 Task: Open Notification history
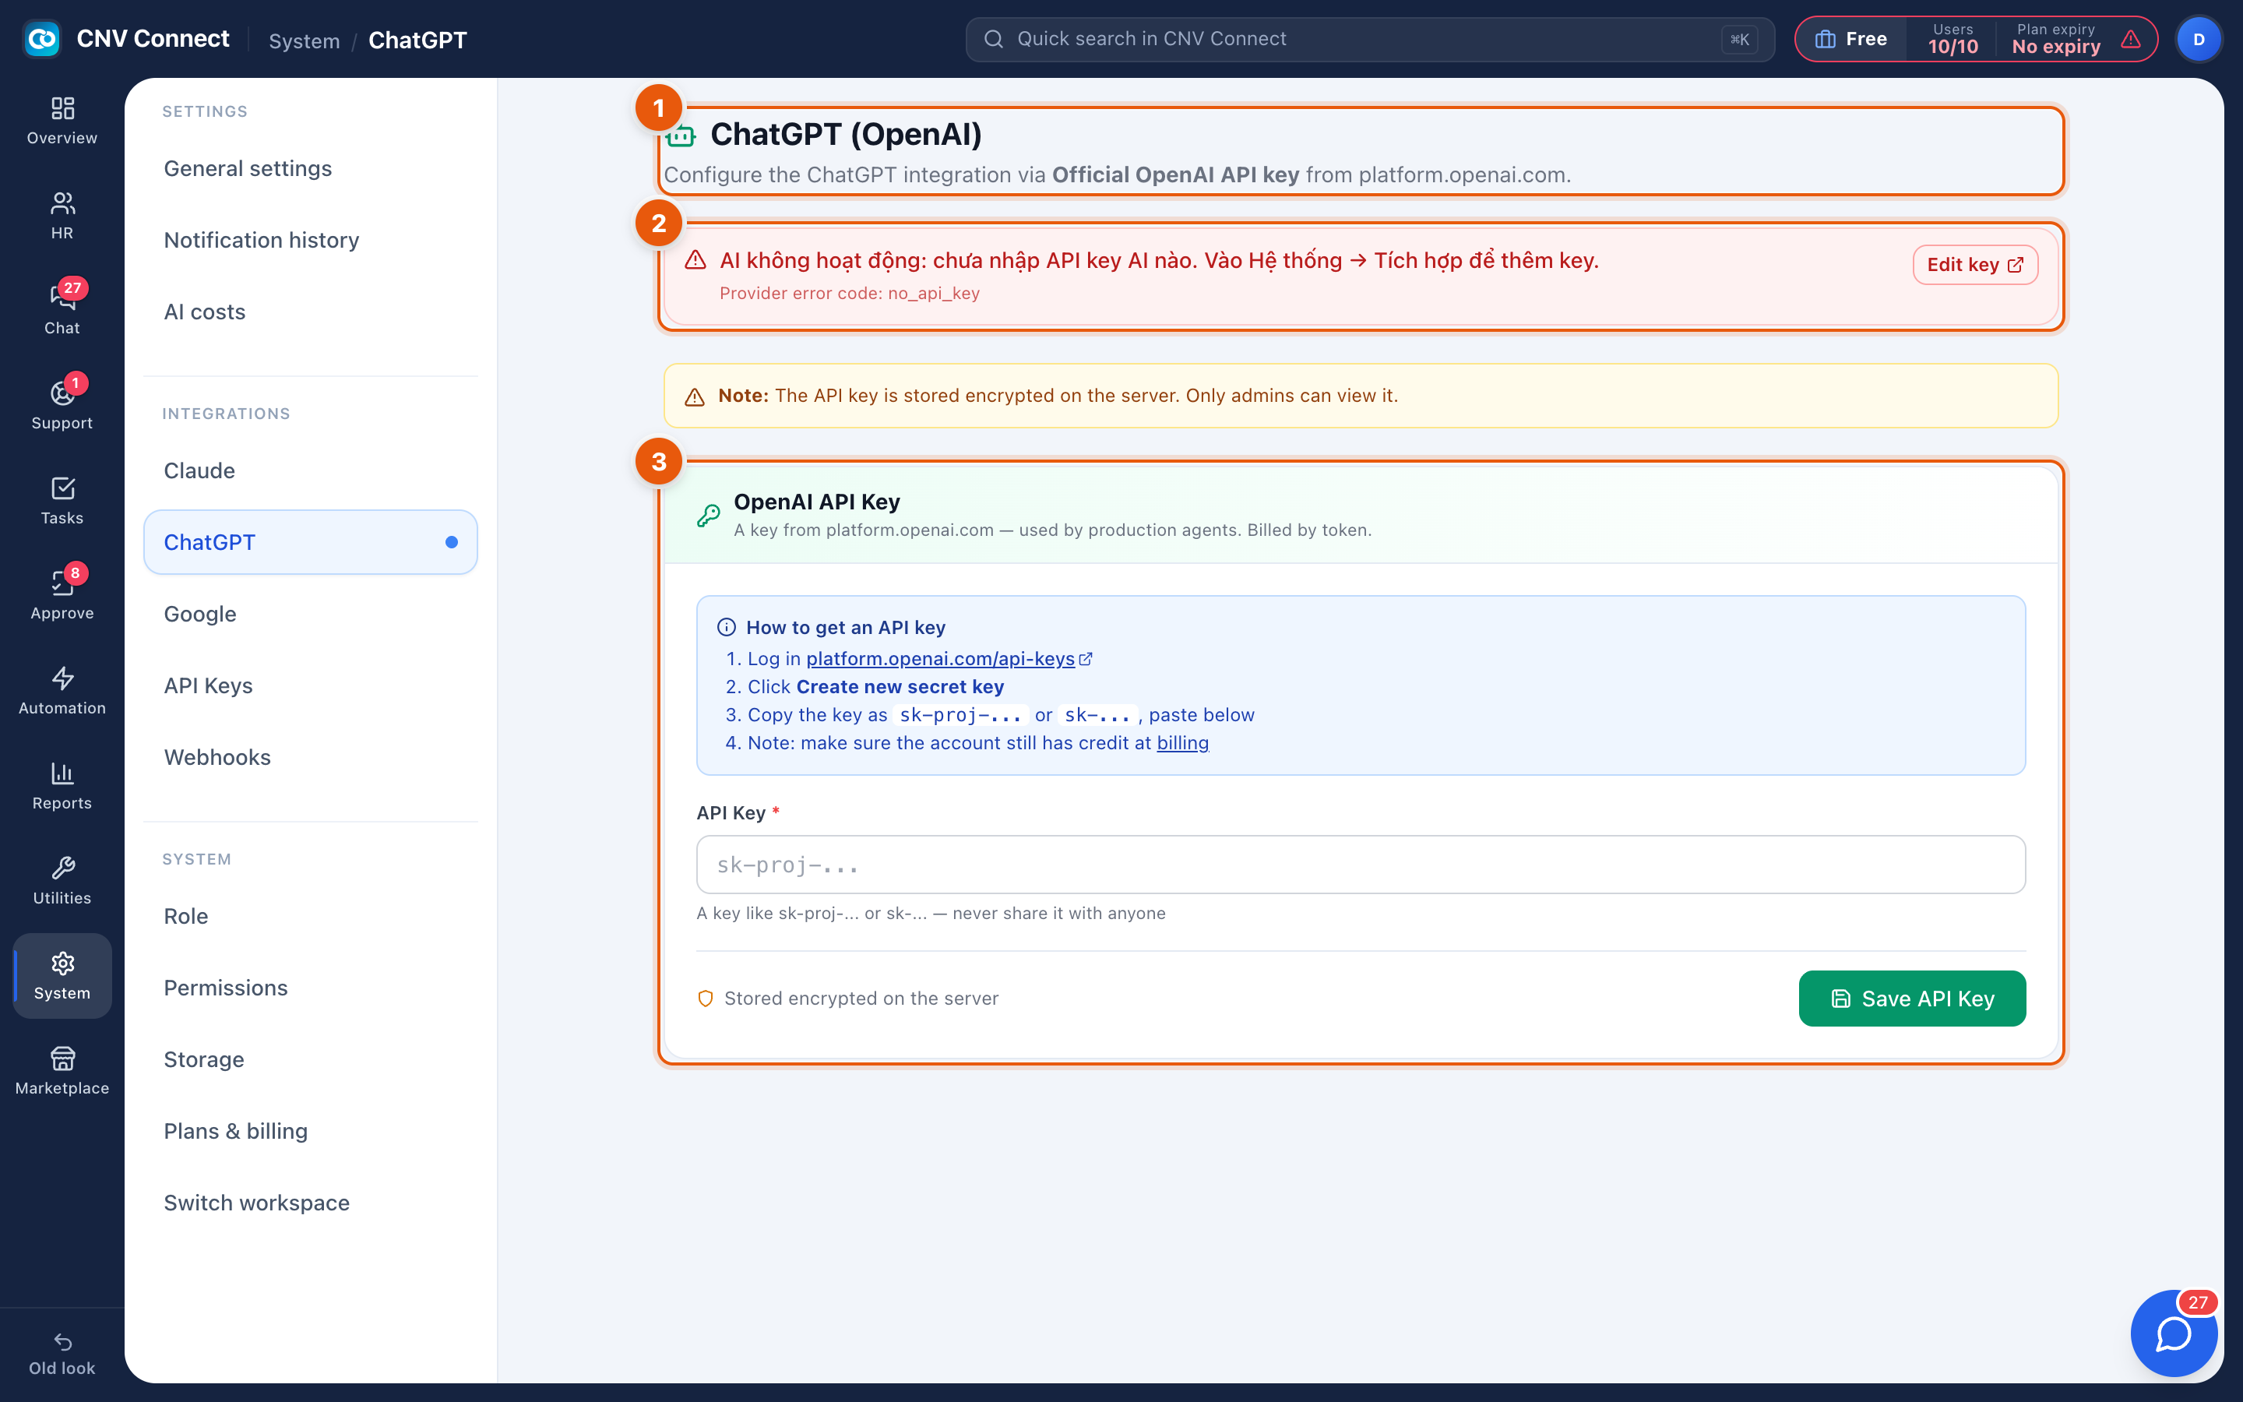pos(311,240)
